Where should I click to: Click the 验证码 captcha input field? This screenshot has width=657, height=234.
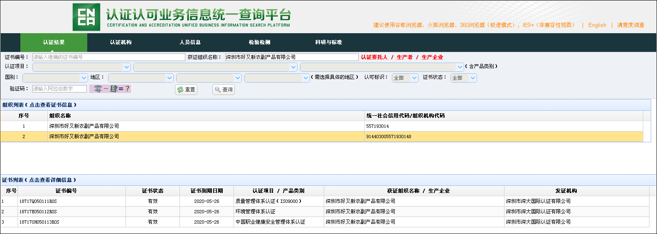pos(59,89)
